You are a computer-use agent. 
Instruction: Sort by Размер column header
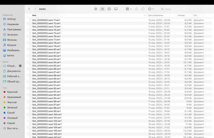click(x=181, y=15)
